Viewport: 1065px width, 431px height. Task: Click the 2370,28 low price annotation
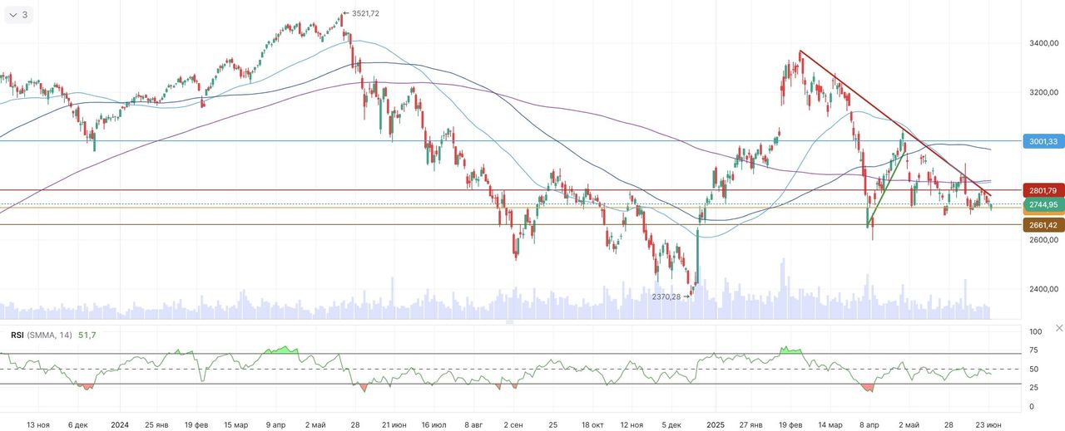click(x=666, y=296)
